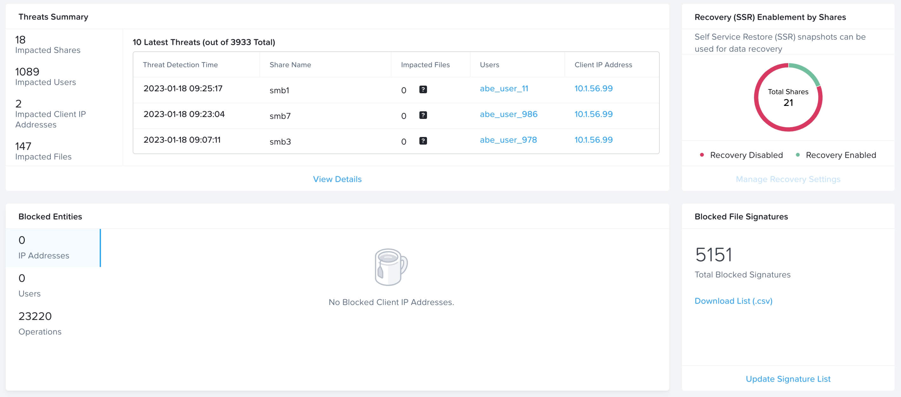The width and height of the screenshot is (901, 397).
Task: Click Update Signature List
Action: point(788,379)
